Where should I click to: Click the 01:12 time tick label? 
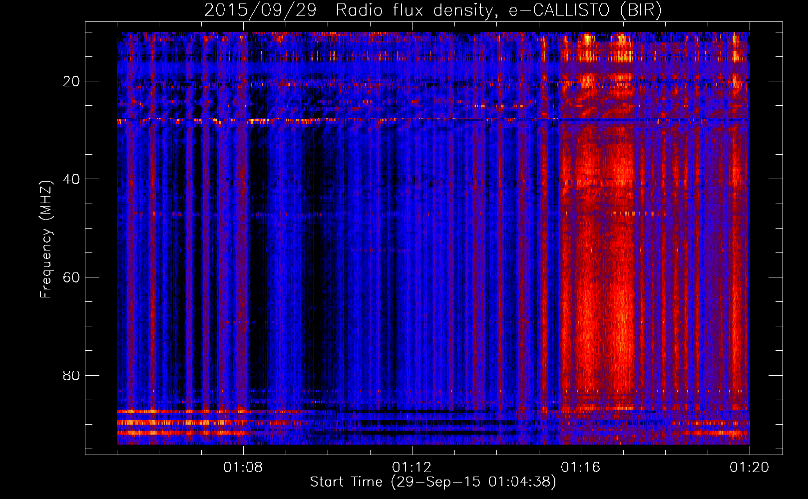tap(412, 468)
